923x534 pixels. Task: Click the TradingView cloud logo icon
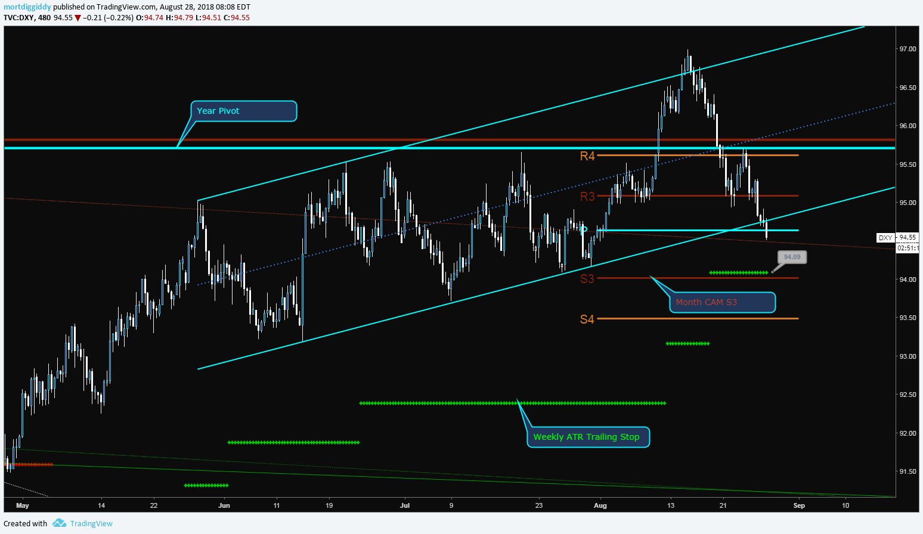pos(59,523)
